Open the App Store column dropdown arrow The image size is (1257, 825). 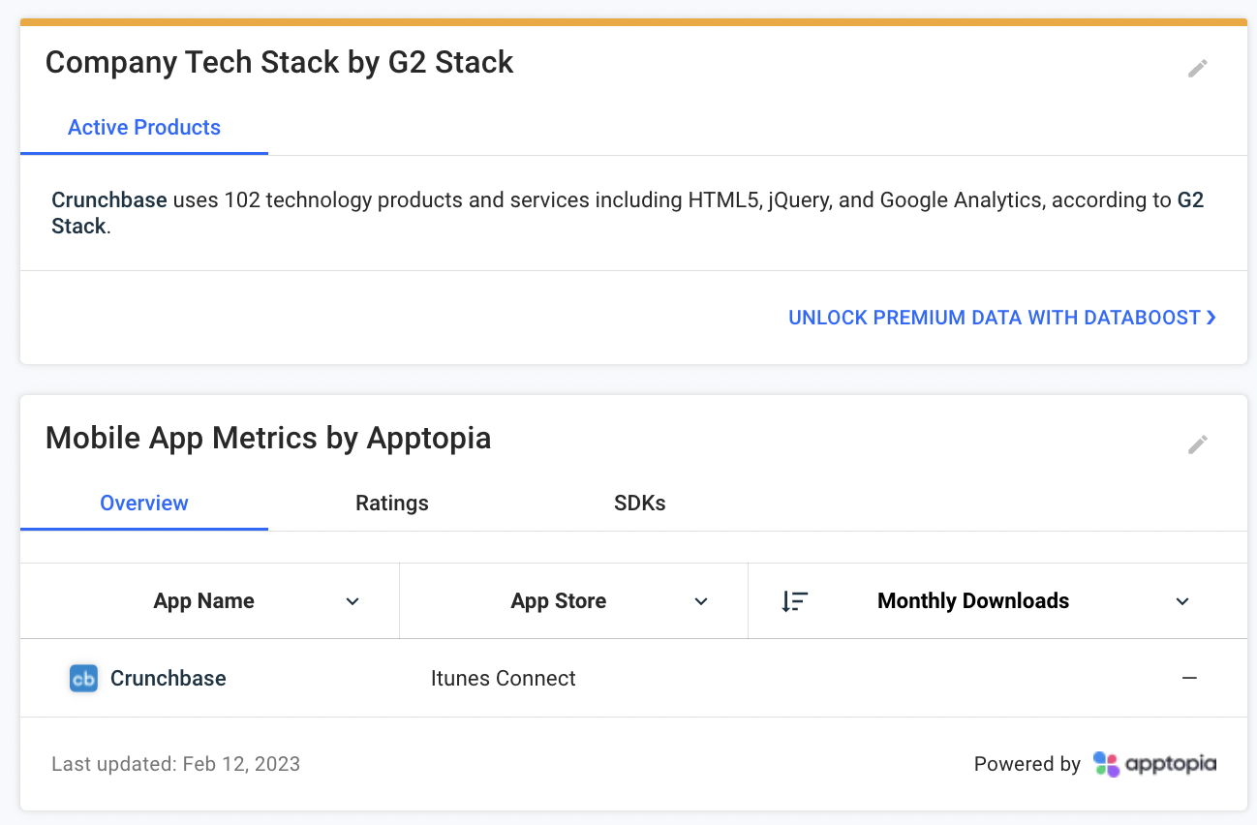pyautogui.click(x=701, y=601)
